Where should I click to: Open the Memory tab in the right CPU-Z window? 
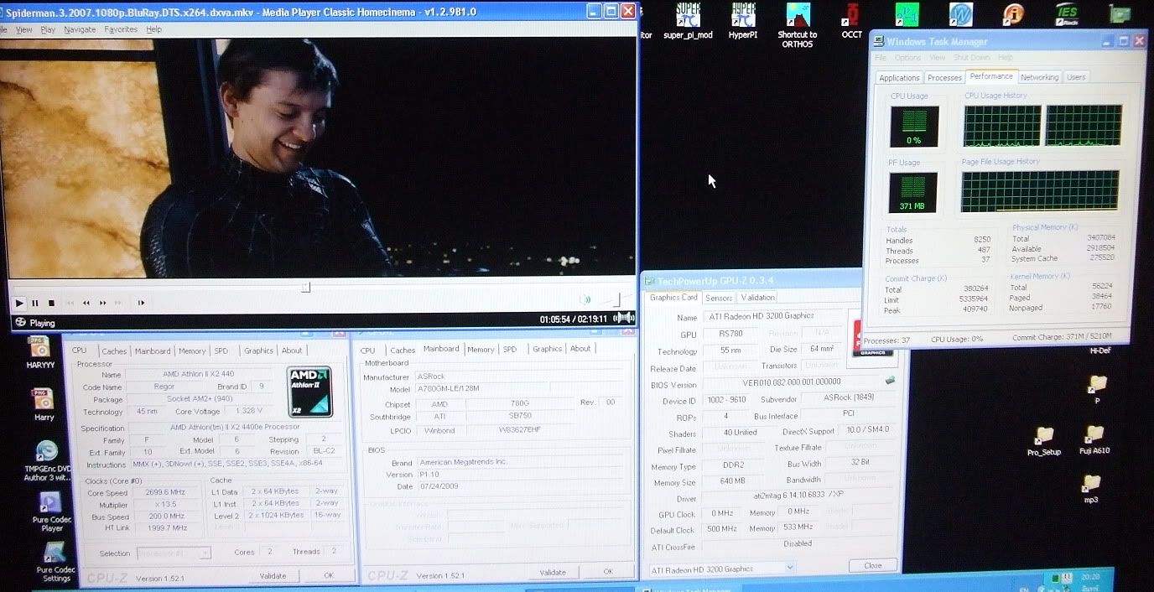tap(481, 350)
